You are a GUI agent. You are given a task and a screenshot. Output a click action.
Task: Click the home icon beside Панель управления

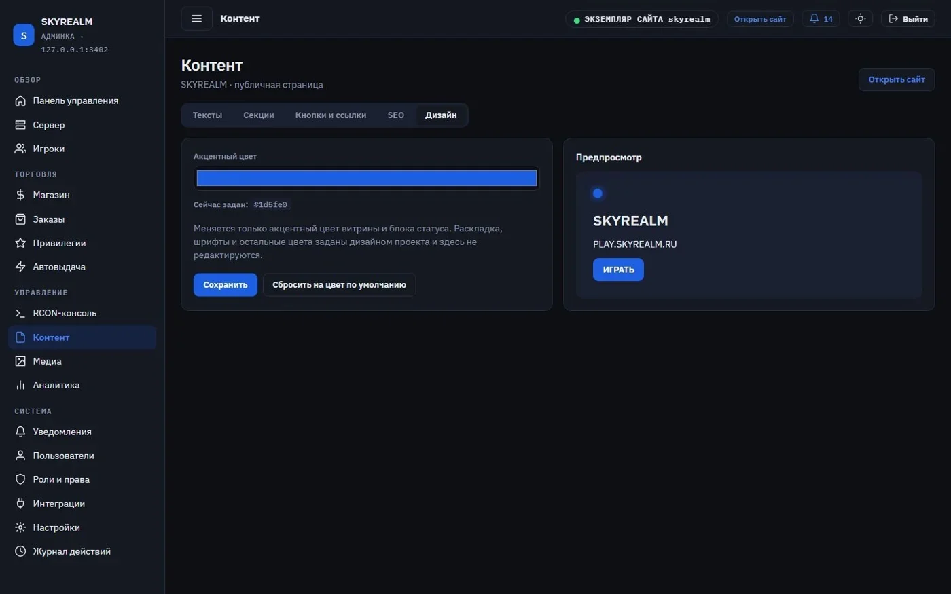20,100
